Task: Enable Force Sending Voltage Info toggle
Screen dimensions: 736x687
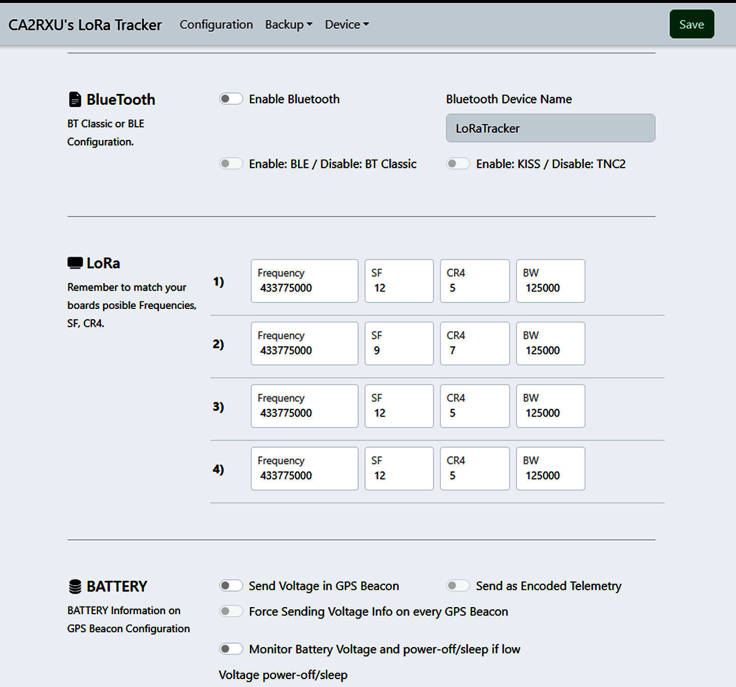Action: point(231,611)
